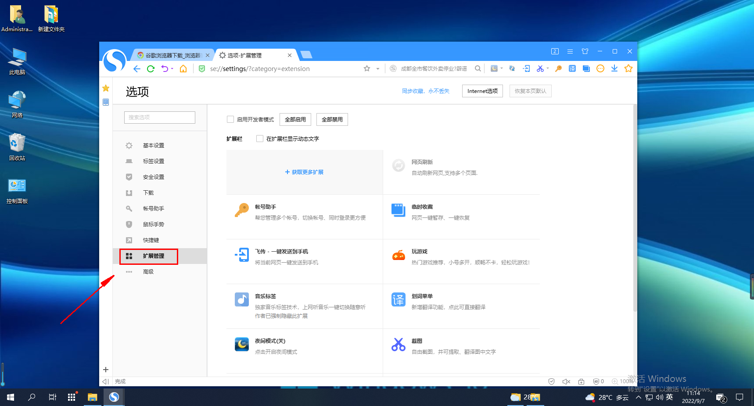The height and width of the screenshot is (406, 754).
Task: Add sidebar item with the plus icon
Action: click(x=106, y=370)
